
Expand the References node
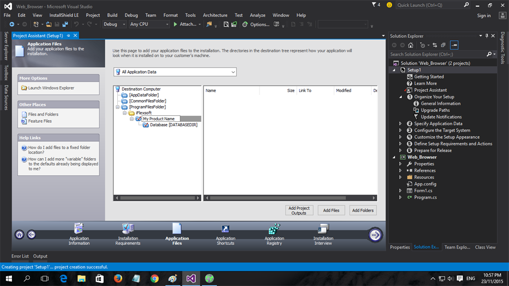[x=401, y=171]
